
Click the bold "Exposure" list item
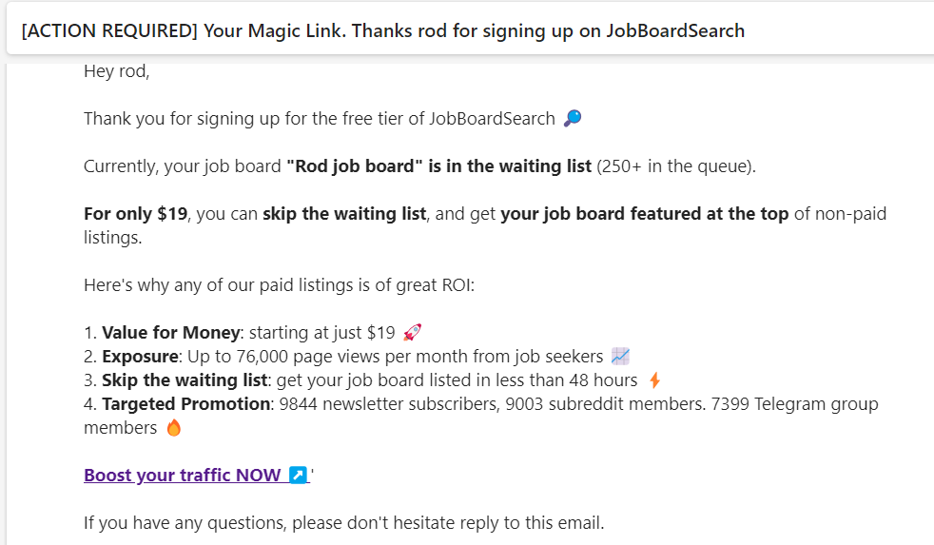coord(140,357)
